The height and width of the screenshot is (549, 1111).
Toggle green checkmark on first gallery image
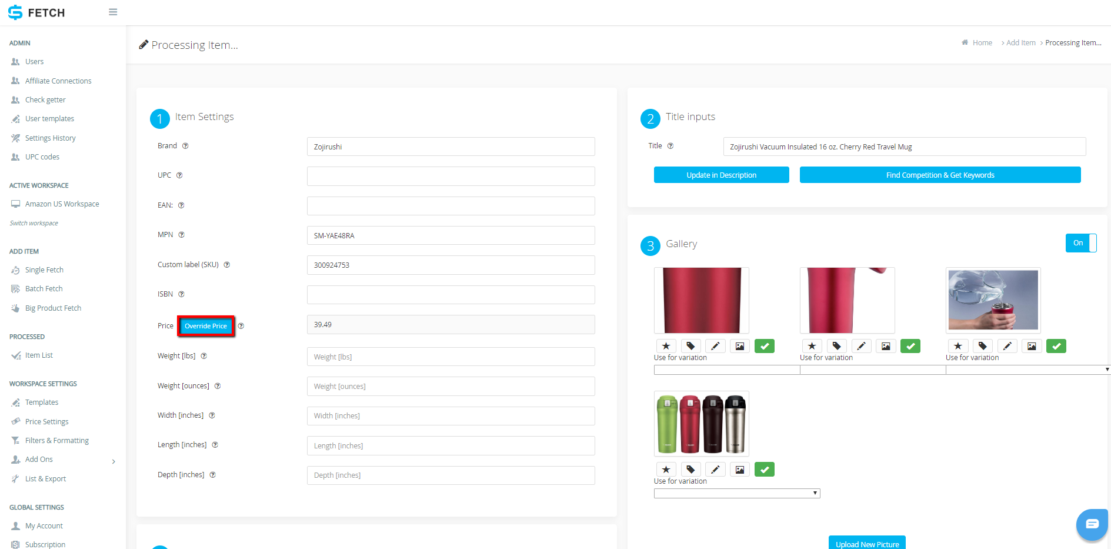(x=765, y=346)
